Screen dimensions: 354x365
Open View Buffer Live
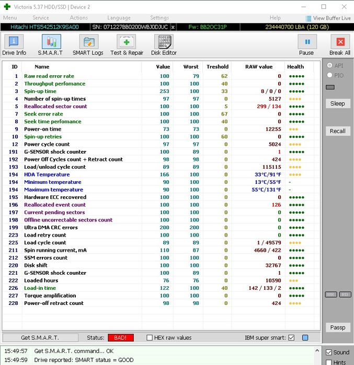[328, 18]
